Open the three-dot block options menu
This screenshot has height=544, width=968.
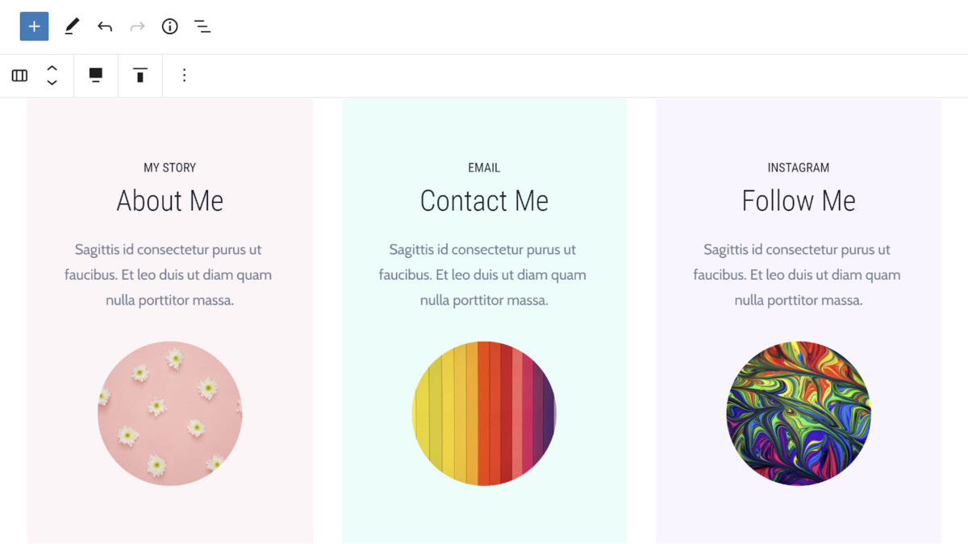184,76
